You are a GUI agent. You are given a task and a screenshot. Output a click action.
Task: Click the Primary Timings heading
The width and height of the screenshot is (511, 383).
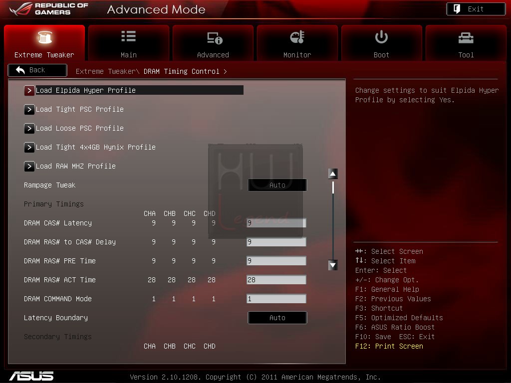54,204
